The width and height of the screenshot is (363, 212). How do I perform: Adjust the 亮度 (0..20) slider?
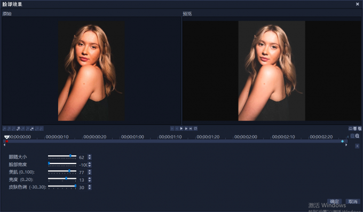[x=62, y=179]
